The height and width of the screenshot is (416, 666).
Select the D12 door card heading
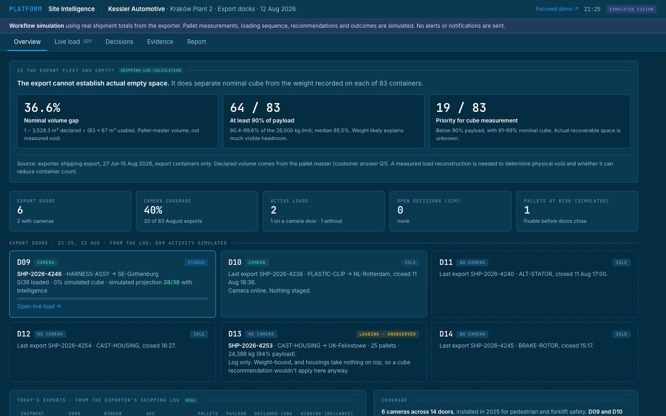(24, 334)
